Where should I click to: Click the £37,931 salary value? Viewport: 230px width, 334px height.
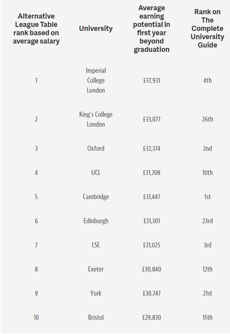point(152,80)
